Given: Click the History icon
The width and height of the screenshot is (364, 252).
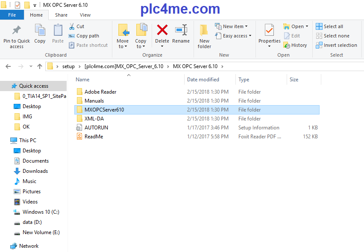Looking at the screenshot, I should coord(287,45).
